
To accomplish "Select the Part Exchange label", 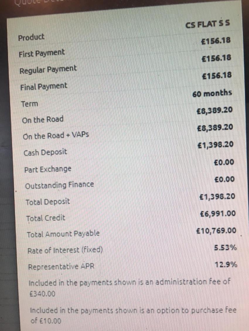I will [48, 169].
